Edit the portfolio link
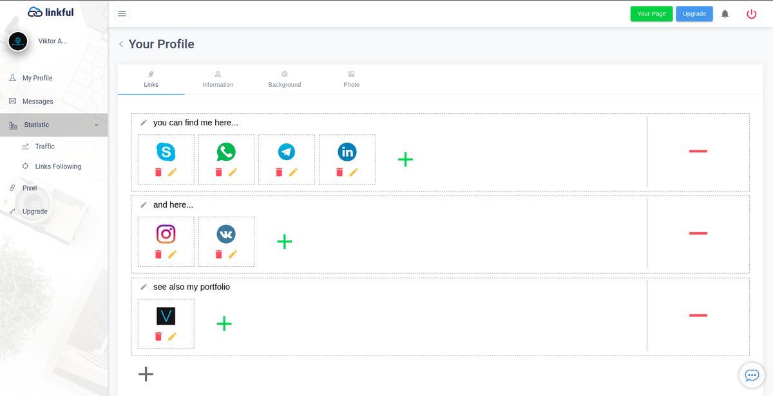 coord(173,336)
